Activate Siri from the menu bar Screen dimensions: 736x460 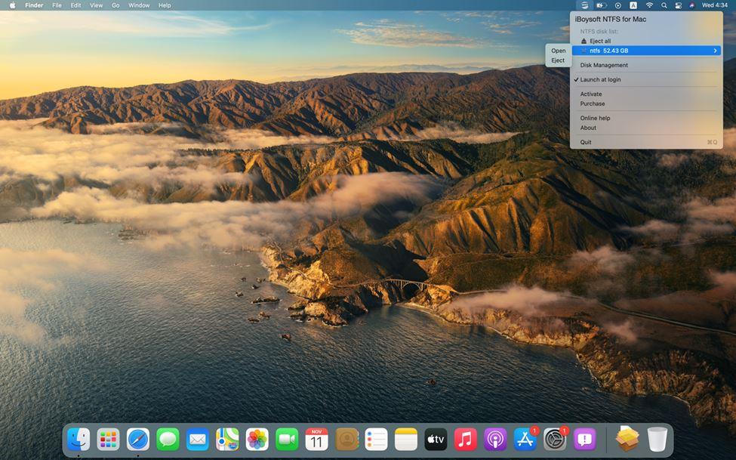click(692, 5)
